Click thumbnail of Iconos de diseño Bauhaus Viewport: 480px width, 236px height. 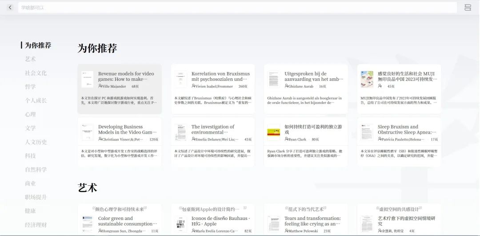click(x=180, y=224)
